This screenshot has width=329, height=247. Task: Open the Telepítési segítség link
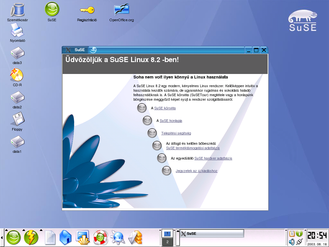point(176,133)
